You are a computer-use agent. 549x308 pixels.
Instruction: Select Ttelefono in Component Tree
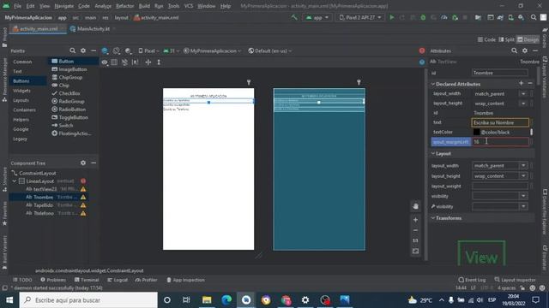(x=44, y=213)
